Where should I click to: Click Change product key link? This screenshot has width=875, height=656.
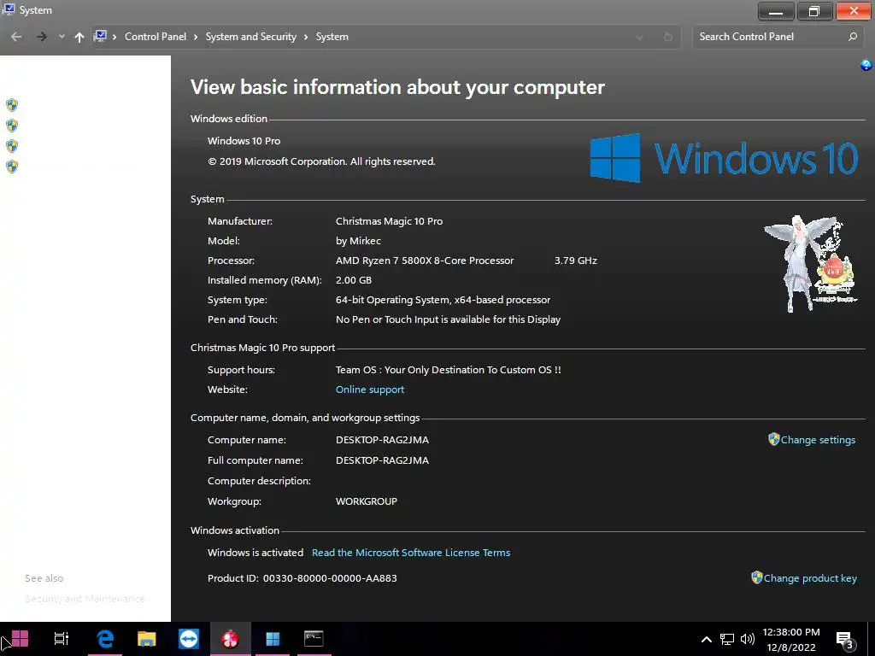click(x=810, y=578)
